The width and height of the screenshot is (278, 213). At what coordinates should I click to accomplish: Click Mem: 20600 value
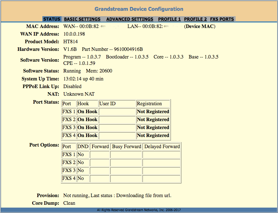[99, 71]
